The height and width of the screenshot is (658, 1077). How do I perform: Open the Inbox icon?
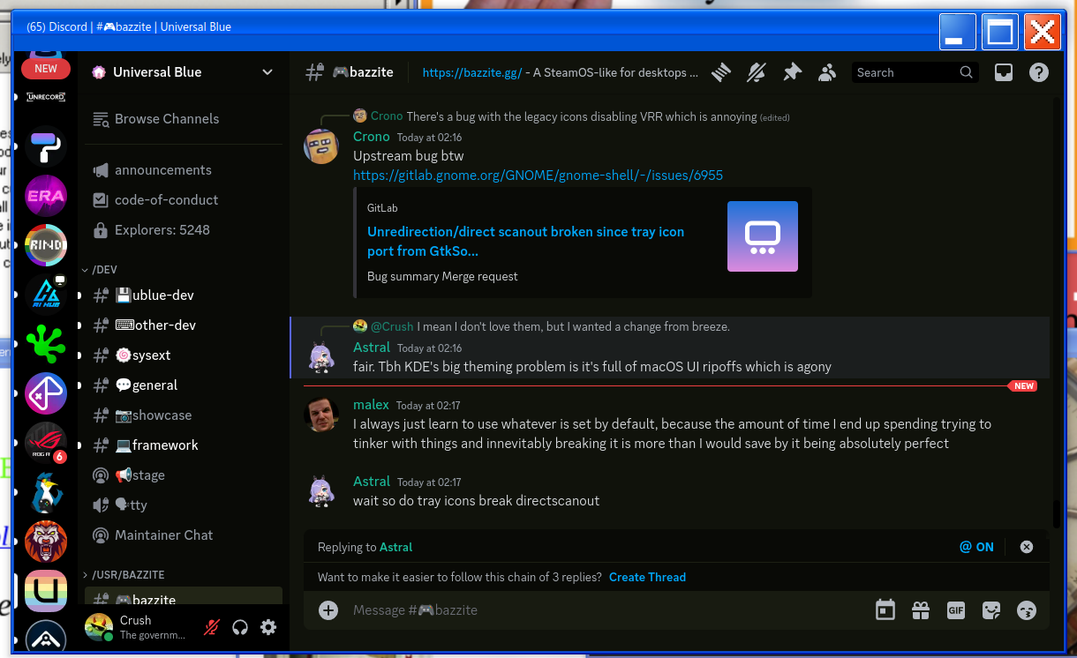(x=1003, y=72)
